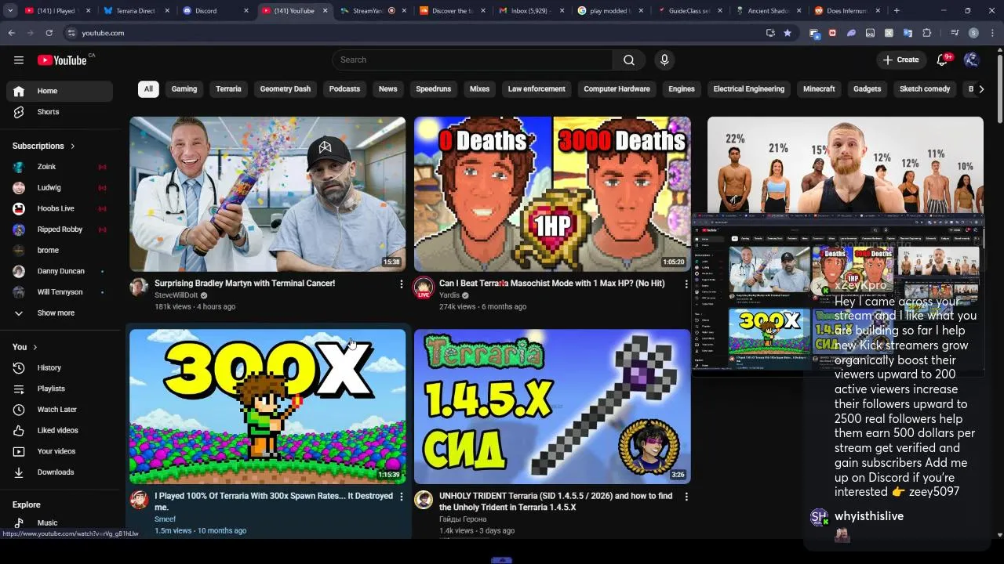Click the install app icon in address bar
This screenshot has height=564, width=1004.
(770, 33)
